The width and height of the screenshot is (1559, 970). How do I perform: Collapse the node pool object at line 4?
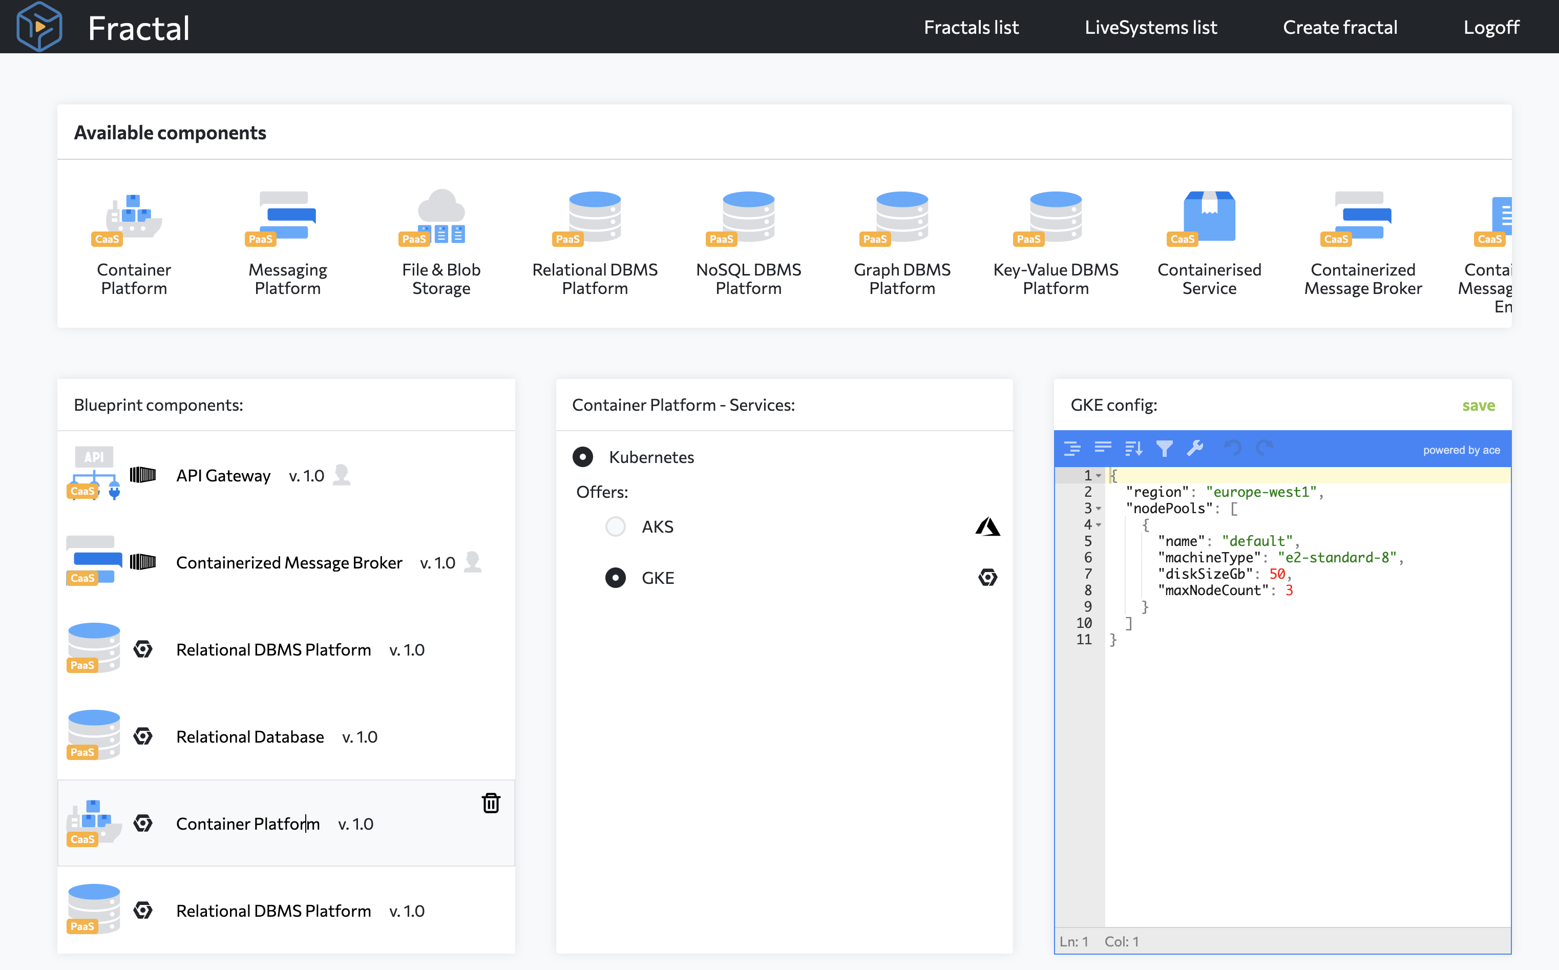click(x=1099, y=525)
